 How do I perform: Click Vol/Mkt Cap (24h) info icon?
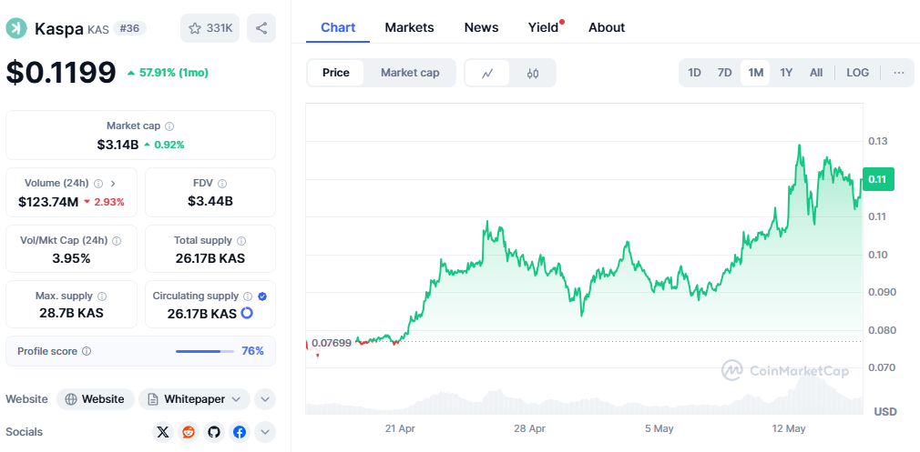pos(117,241)
